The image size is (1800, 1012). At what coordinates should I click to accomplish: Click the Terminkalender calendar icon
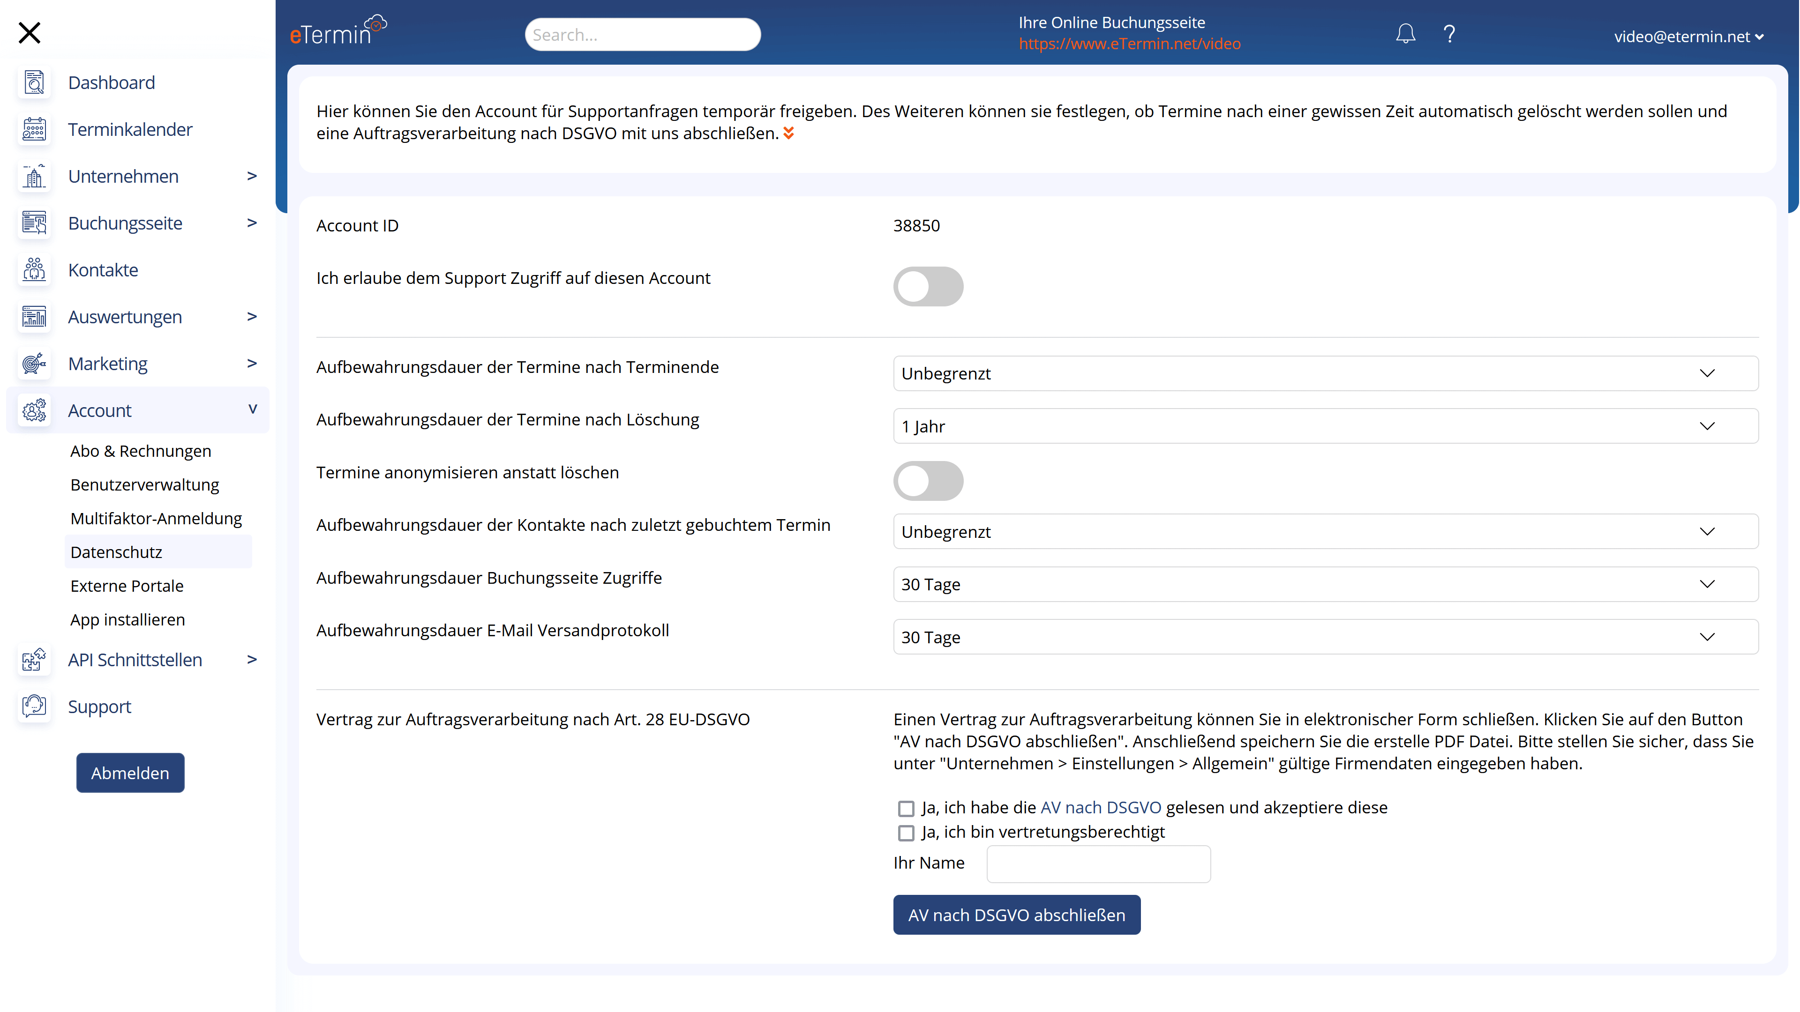(33, 128)
